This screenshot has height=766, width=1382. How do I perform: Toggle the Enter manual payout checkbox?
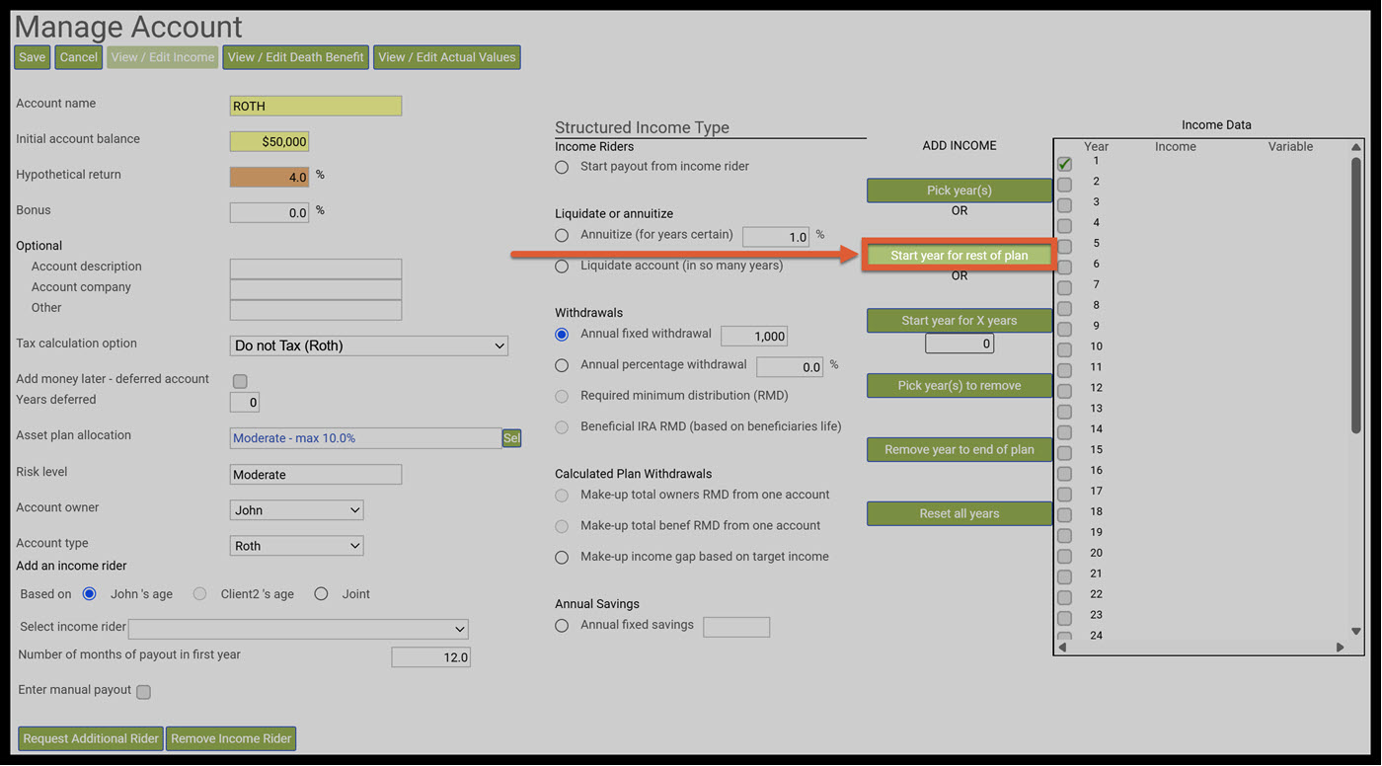(x=144, y=692)
